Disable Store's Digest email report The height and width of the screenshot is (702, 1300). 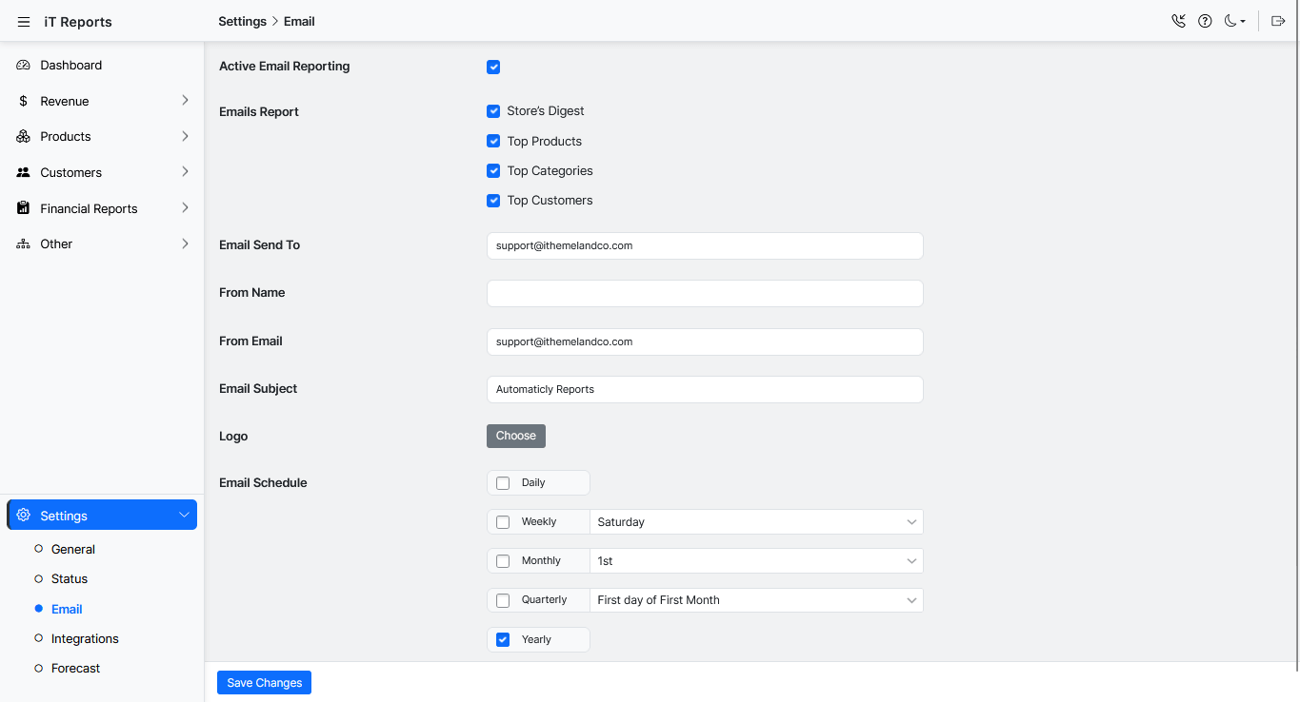493,111
